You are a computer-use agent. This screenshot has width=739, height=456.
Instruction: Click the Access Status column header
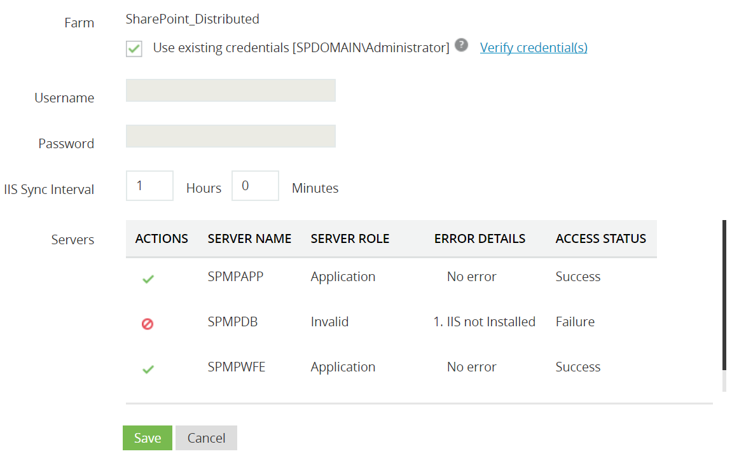point(600,239)
